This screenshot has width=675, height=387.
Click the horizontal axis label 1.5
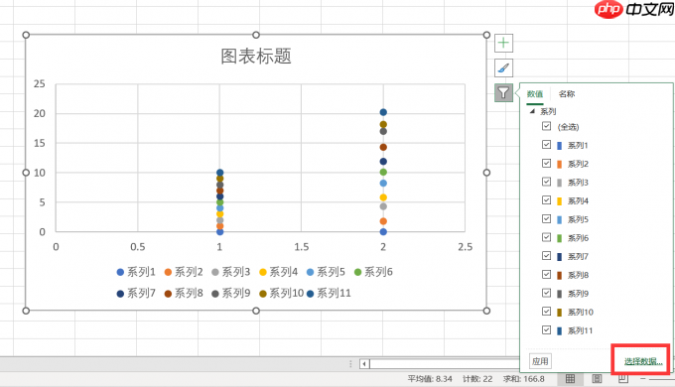click(x=302, y=247)
